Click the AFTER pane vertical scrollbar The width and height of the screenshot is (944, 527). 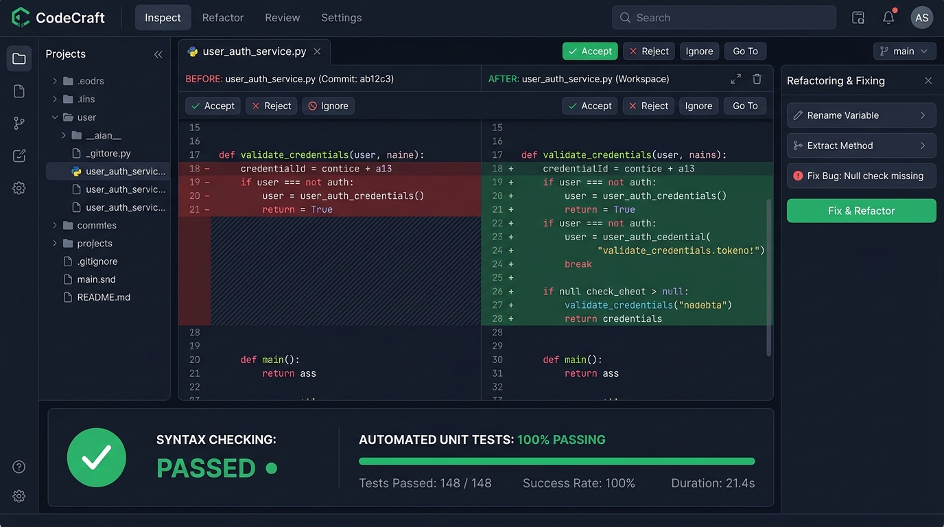768,278
